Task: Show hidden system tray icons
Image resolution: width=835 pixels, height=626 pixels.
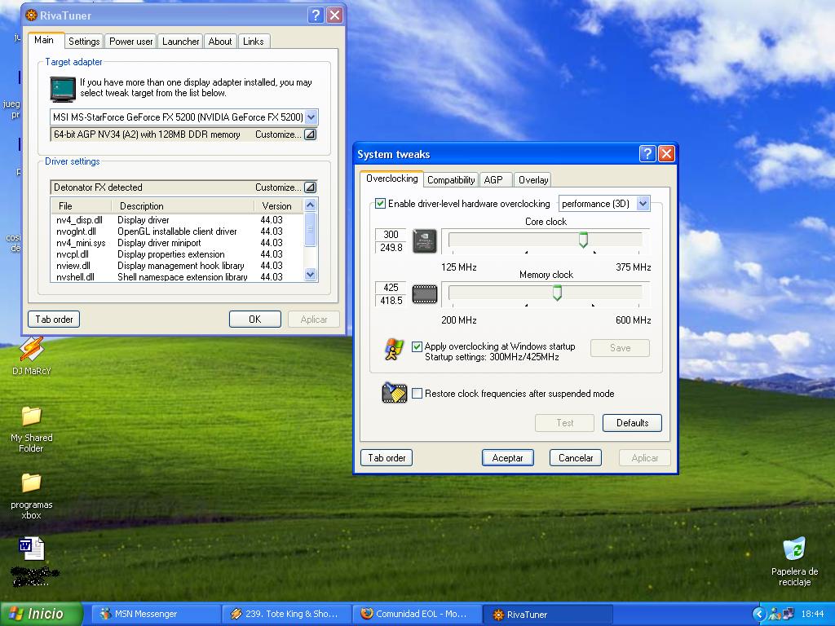Action: click(758, 615)
